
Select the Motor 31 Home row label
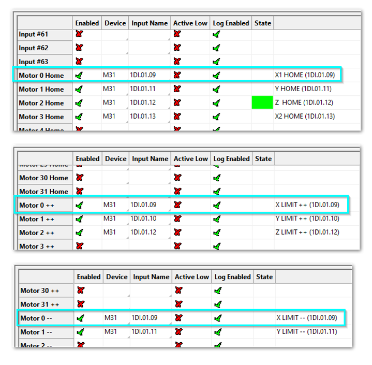click(43, 192)
